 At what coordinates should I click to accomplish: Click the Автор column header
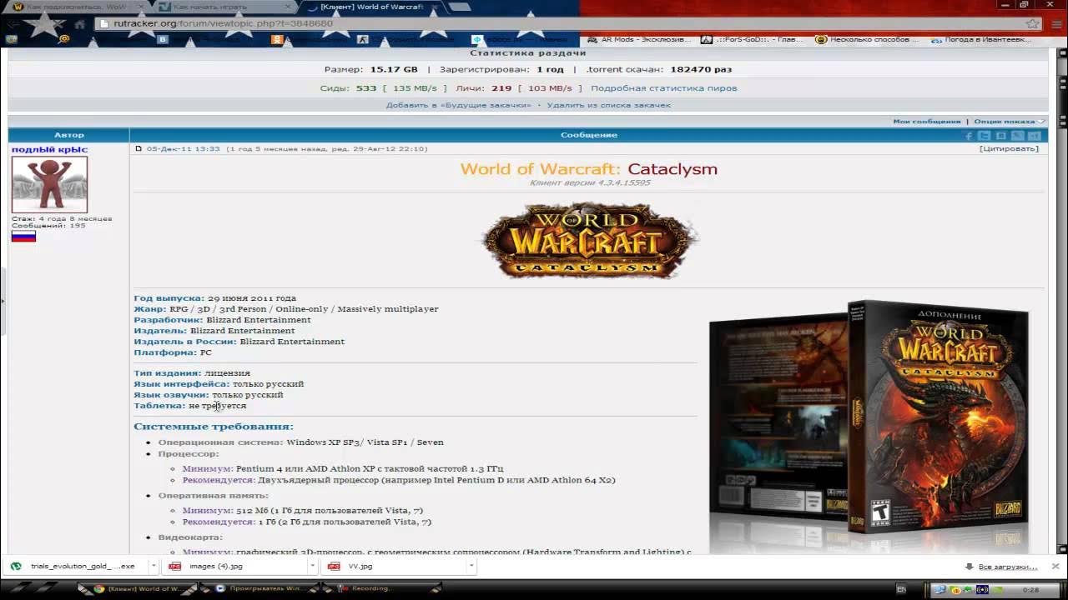click(x=69, y=135)
